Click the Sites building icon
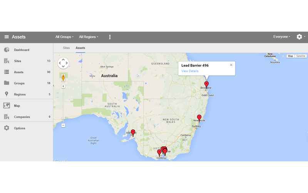Viewport: 308px width, 193px height. (x=7, y=61)
